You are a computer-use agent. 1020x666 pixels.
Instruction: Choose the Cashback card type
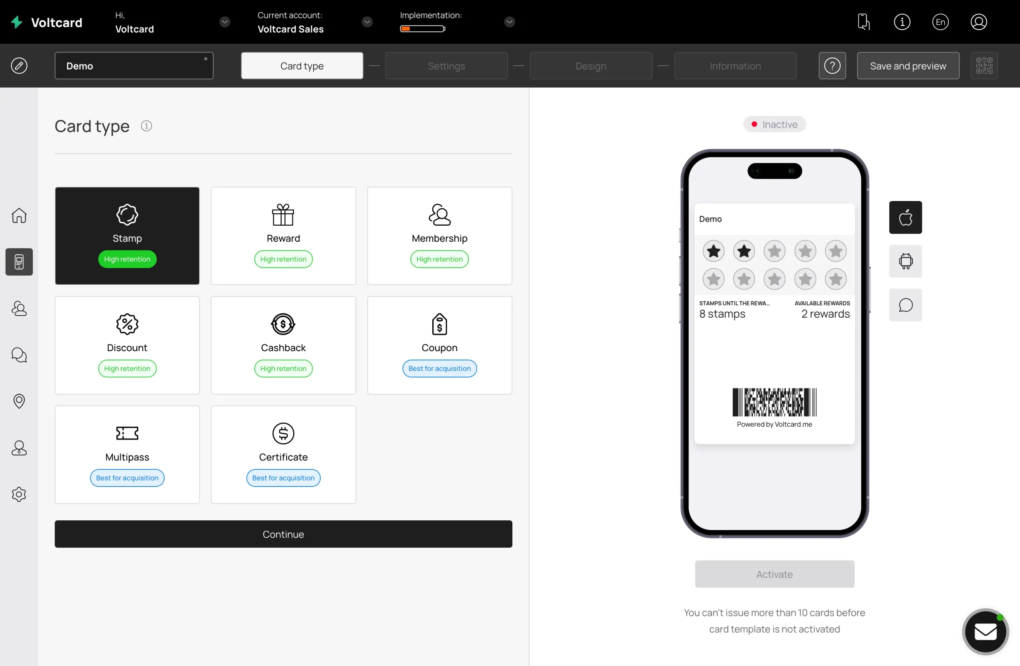283,345
